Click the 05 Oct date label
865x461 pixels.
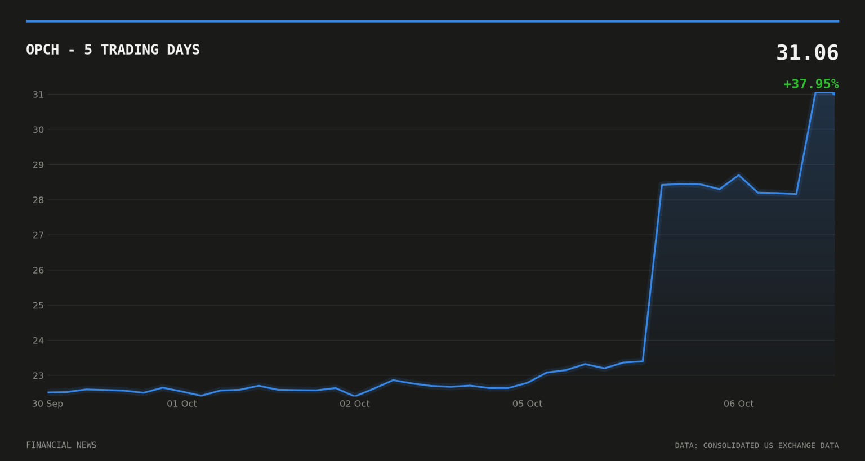(x=528, y=404)
